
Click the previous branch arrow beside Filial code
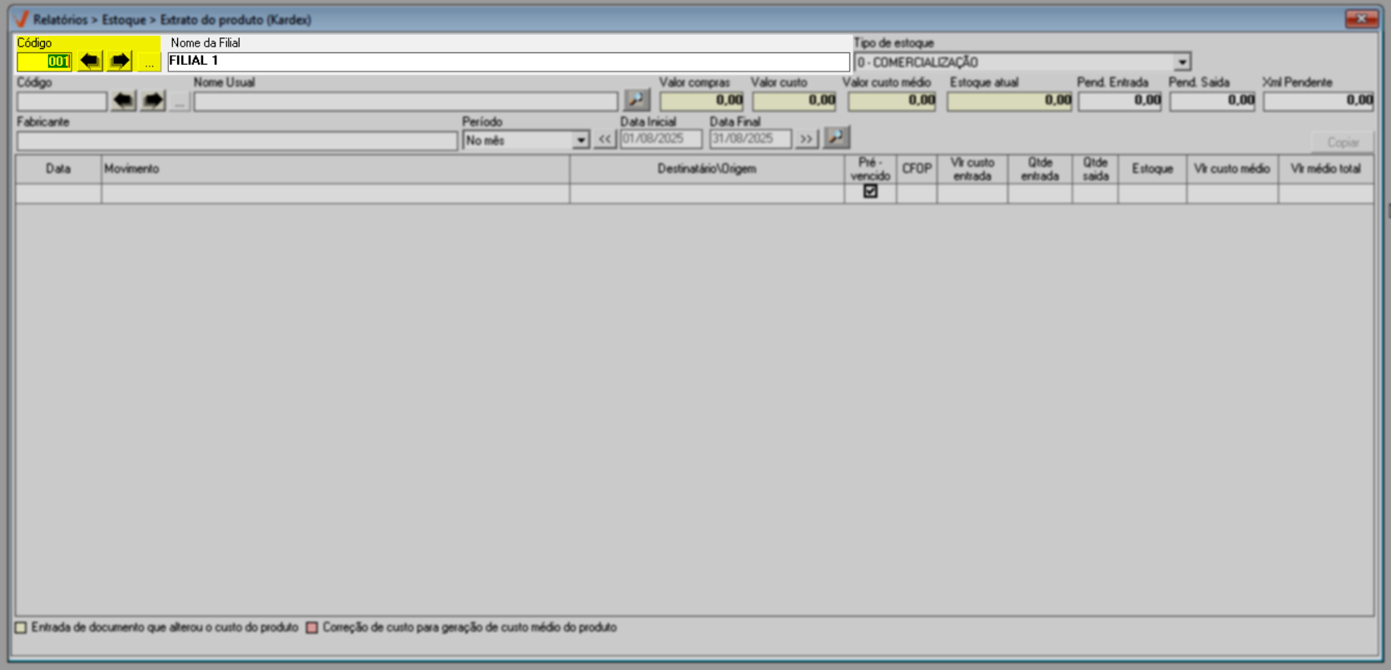(x=91, y=61)
